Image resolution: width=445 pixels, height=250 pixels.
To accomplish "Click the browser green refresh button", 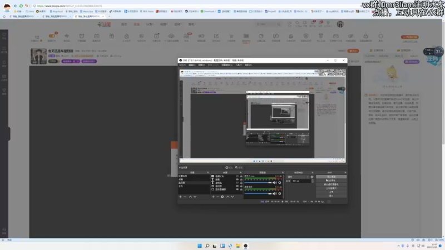I will (21, 6).
